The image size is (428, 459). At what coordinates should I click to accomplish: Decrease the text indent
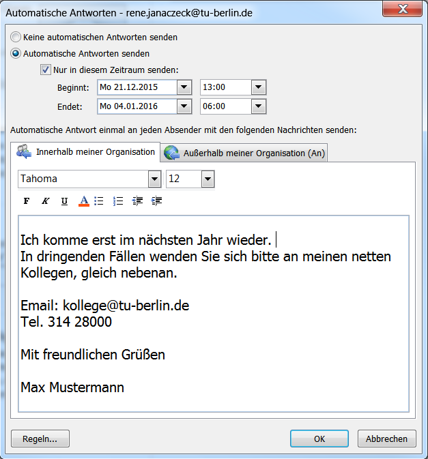(x=137, y=201)
